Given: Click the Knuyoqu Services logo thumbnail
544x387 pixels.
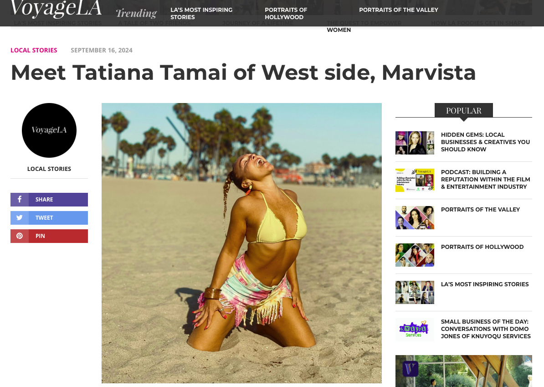Looking at the screenshot, I should 415,330.
